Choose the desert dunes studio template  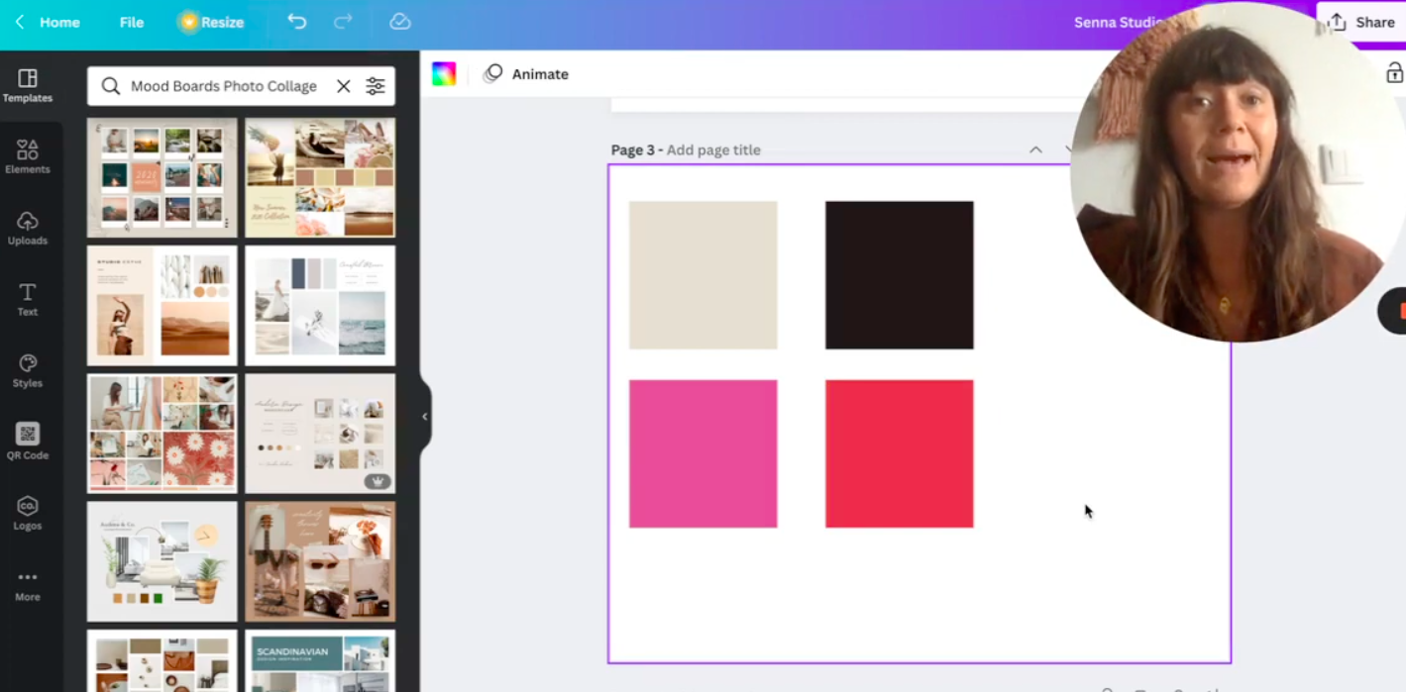coord(162,306)
